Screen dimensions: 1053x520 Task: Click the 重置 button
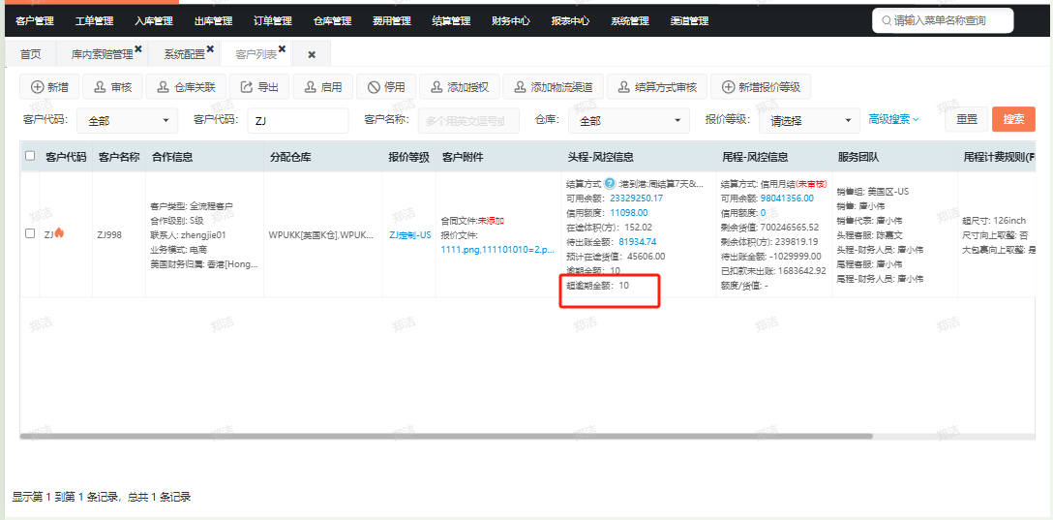coord(967,119)
